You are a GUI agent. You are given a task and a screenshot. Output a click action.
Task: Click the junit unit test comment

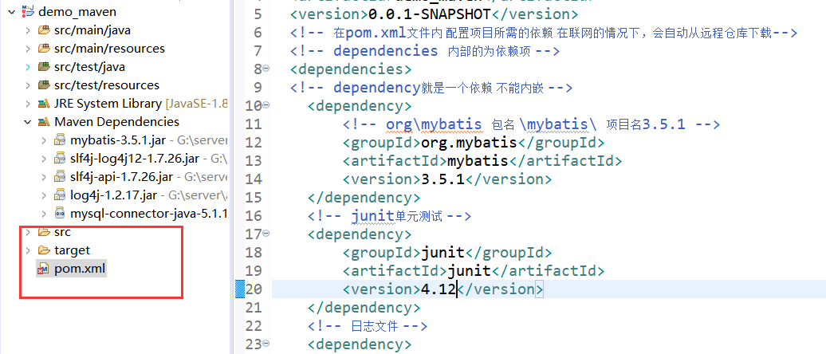tap(389, 215)
